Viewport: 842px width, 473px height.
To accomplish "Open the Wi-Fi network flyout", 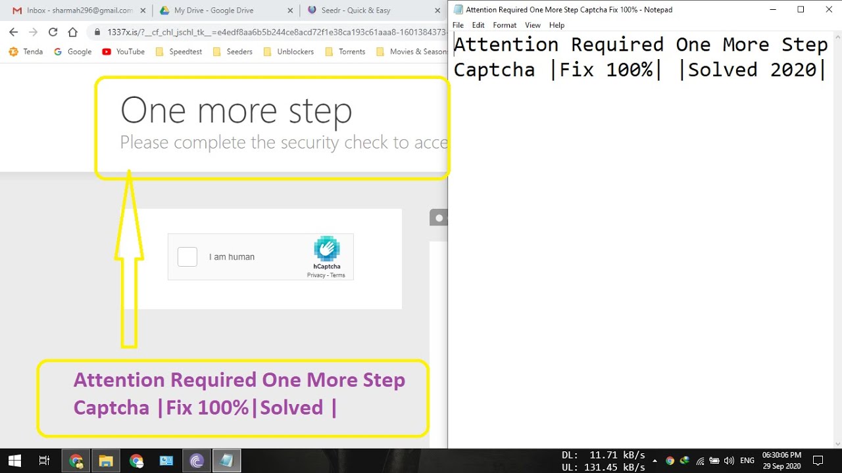I will [x=700, y=461].
